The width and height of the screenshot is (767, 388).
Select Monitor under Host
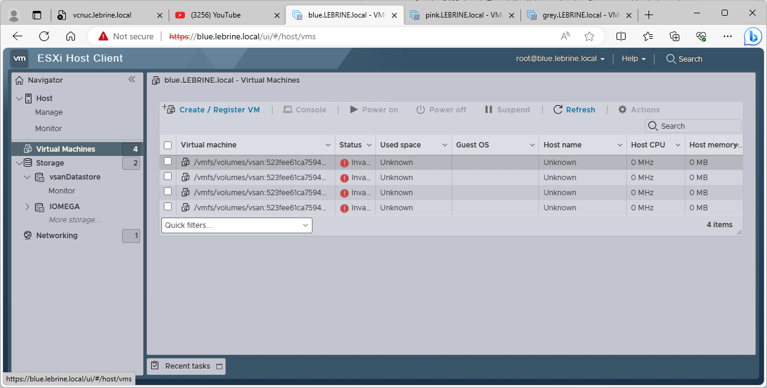coord(48,129)
